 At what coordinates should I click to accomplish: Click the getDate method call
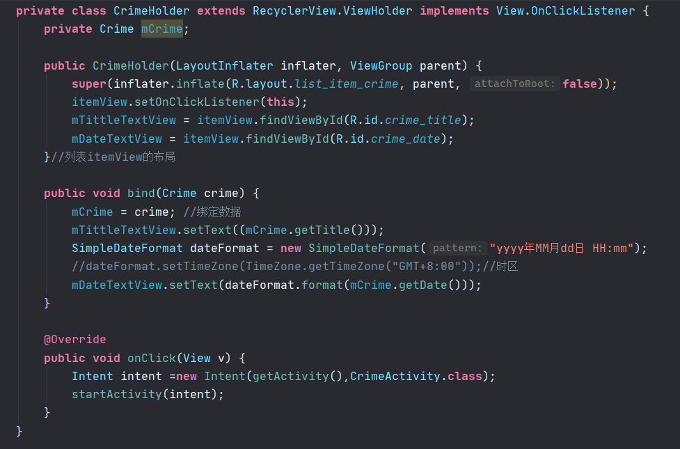(423, 285)
